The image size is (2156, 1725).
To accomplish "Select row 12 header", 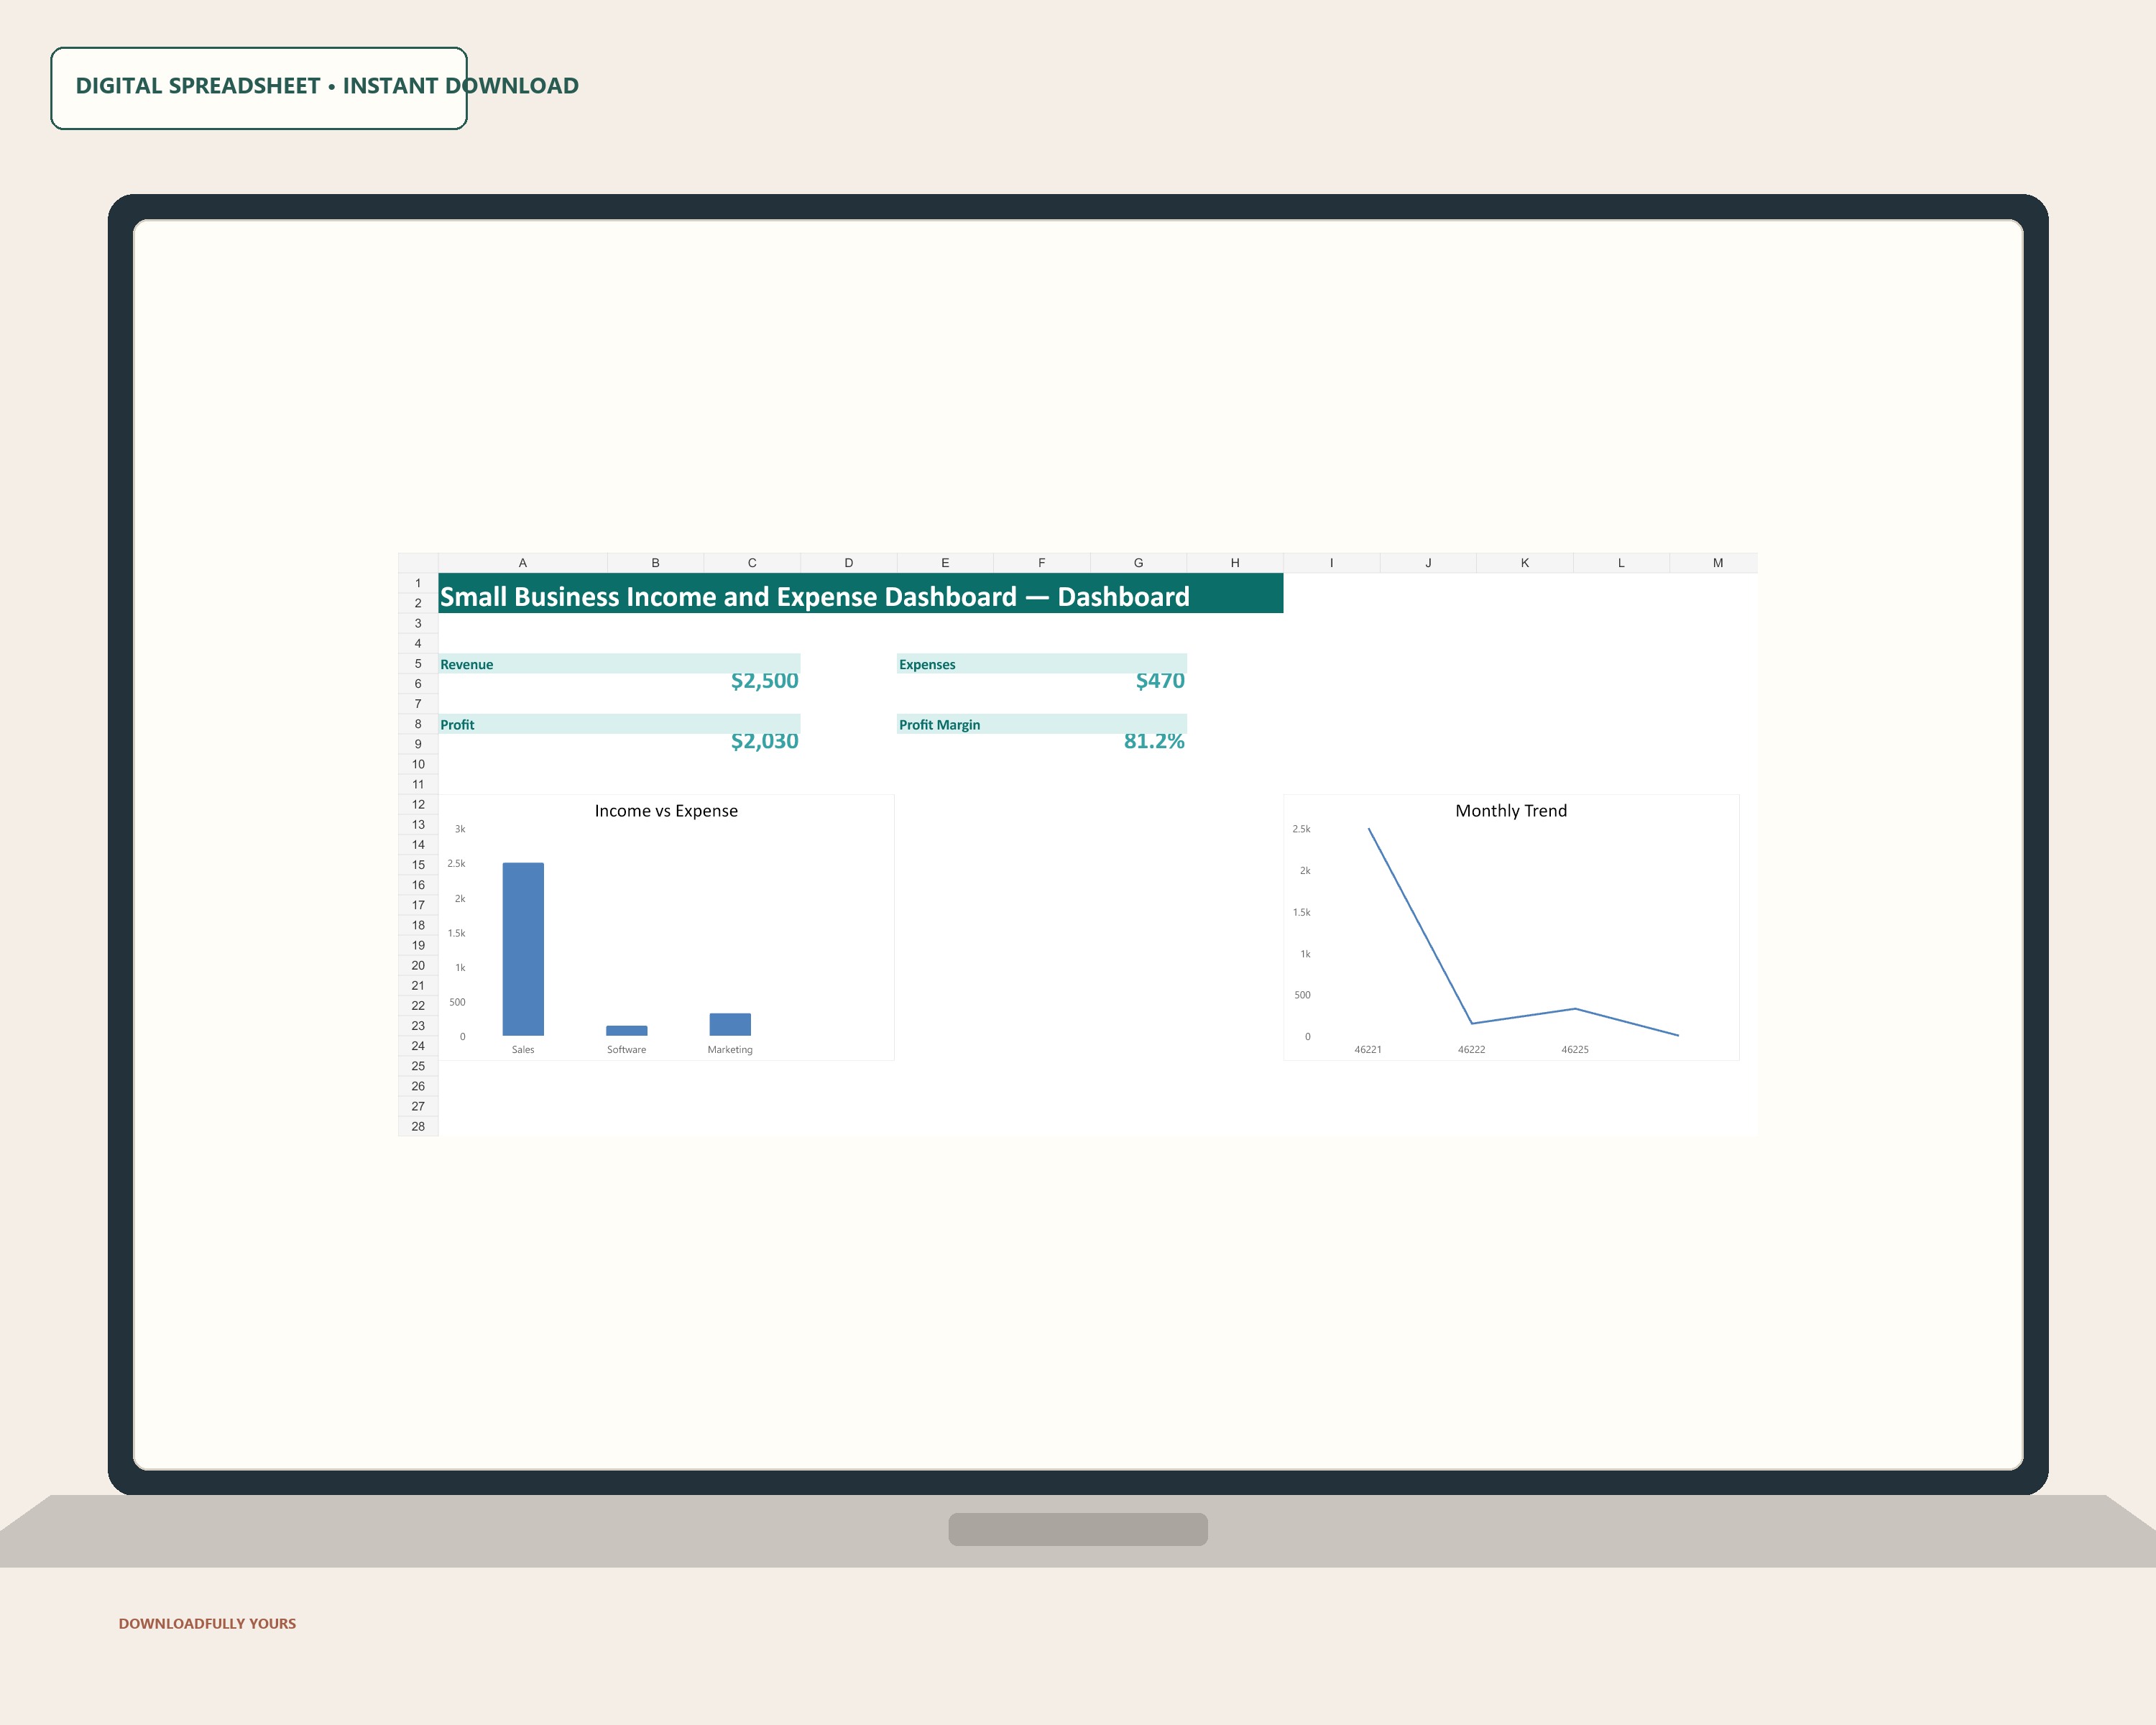I will 418,804.
